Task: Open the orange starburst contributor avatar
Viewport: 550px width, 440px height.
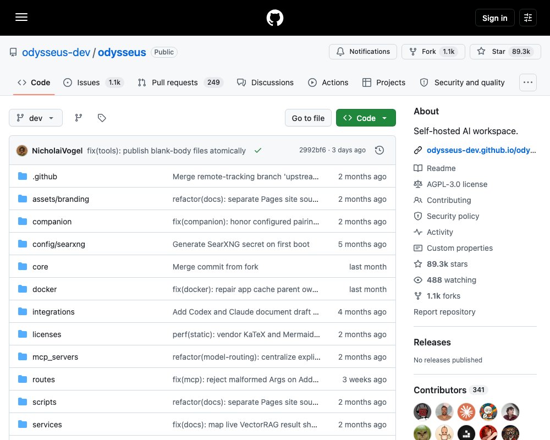Action: coord(466,411)
